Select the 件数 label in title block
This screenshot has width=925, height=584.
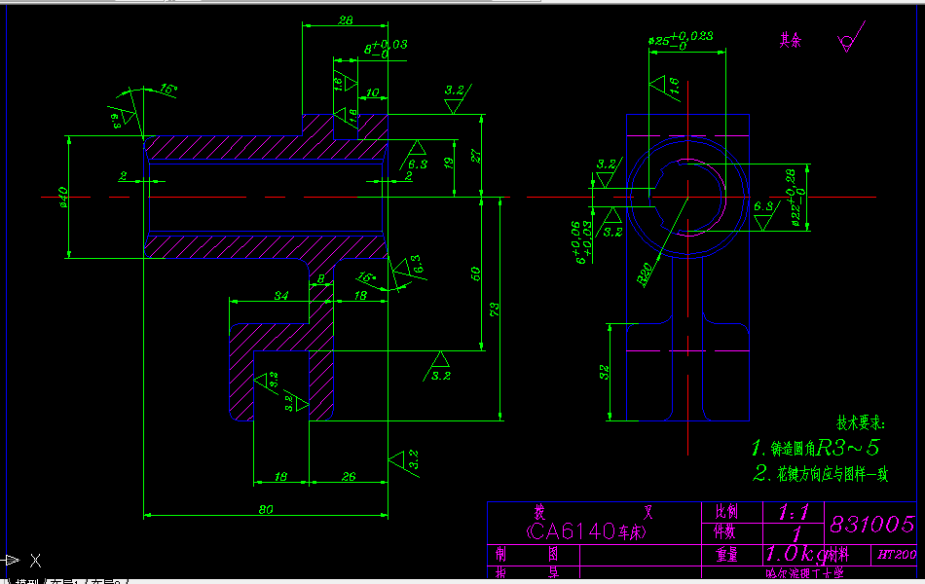(725, 532)
